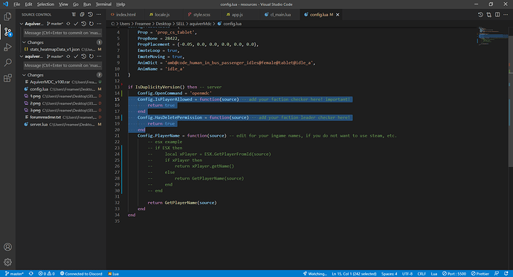Click the Prettier status bar item

click(480, 274)
